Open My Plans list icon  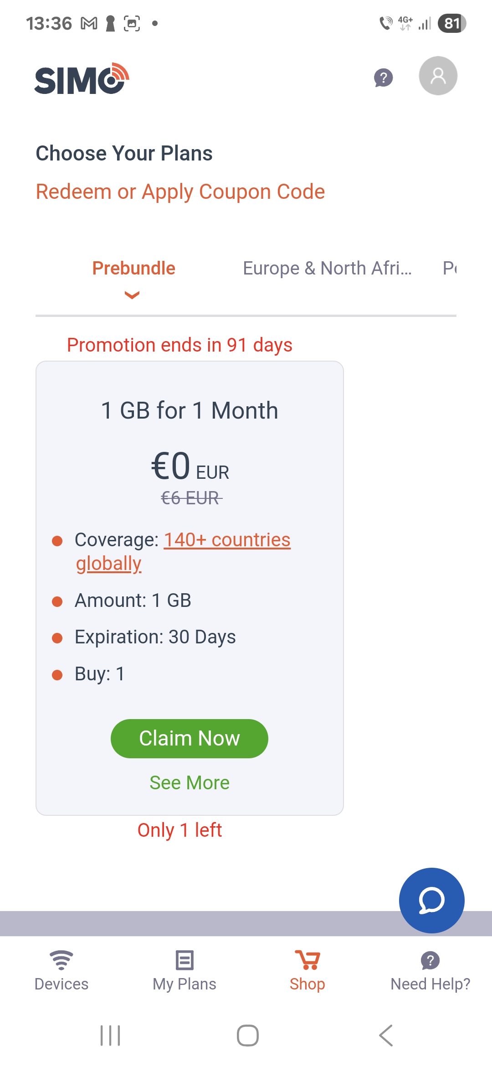click(184, 960)
